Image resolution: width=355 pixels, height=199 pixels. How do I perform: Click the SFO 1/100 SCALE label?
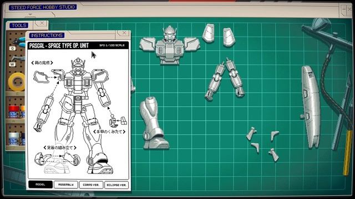pyautogui.click(x=112, y=45)
